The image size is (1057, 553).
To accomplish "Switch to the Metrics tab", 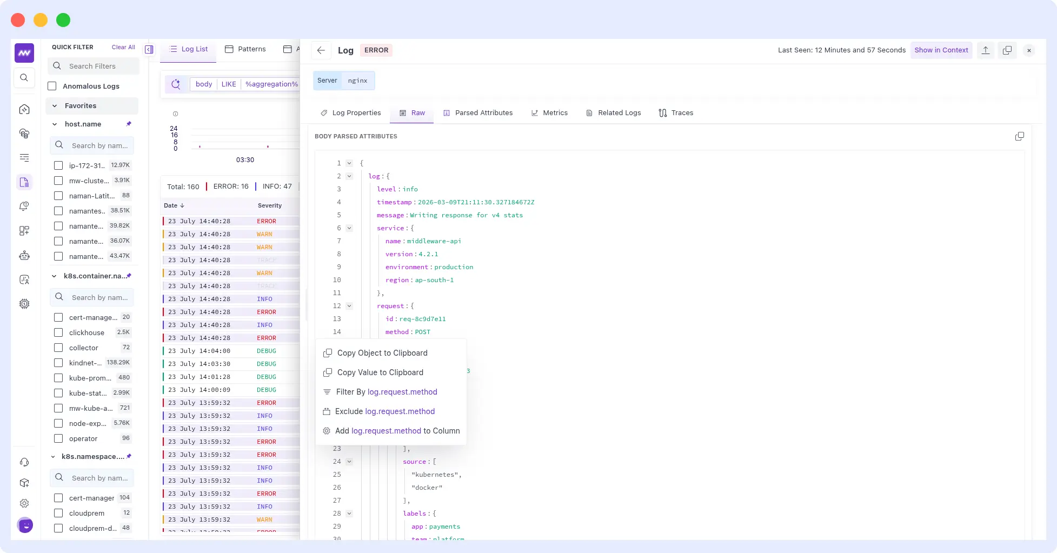I will pyautogui.click(x=549, y=113).
